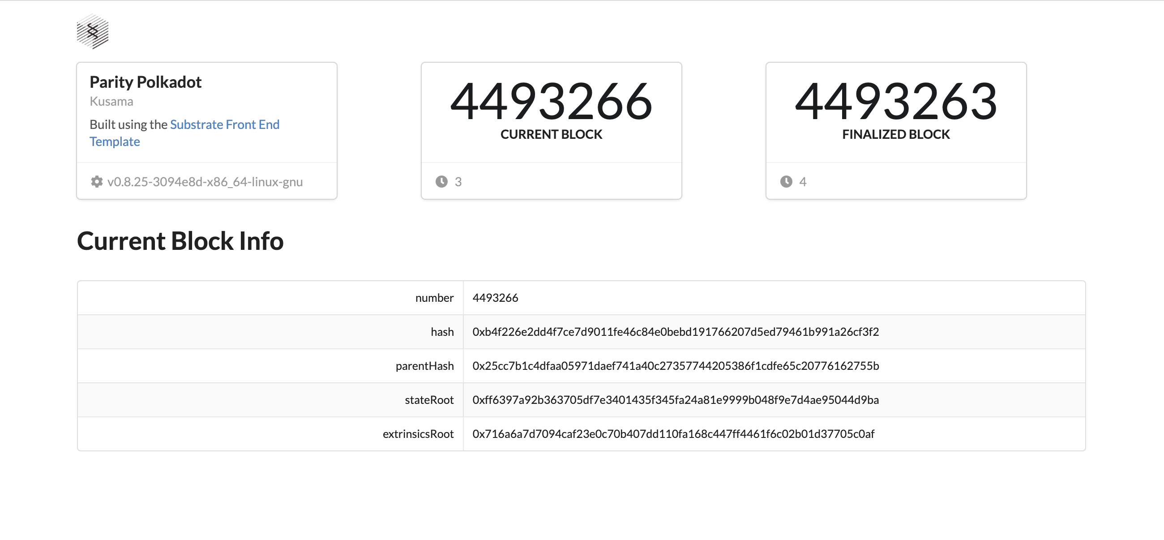Click the Parity Polkadot card title
The image size is (1164, 540).
tap(145, 82)
